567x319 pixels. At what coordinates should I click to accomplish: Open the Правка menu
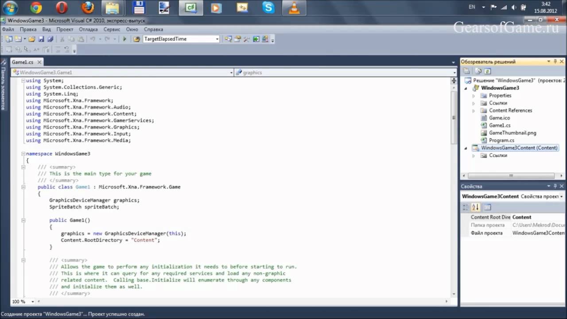click(x=28, y=29)
